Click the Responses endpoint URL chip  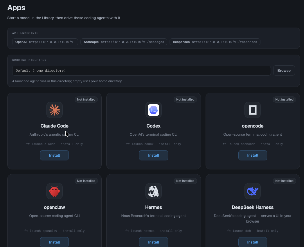click(x=215, y=42)
